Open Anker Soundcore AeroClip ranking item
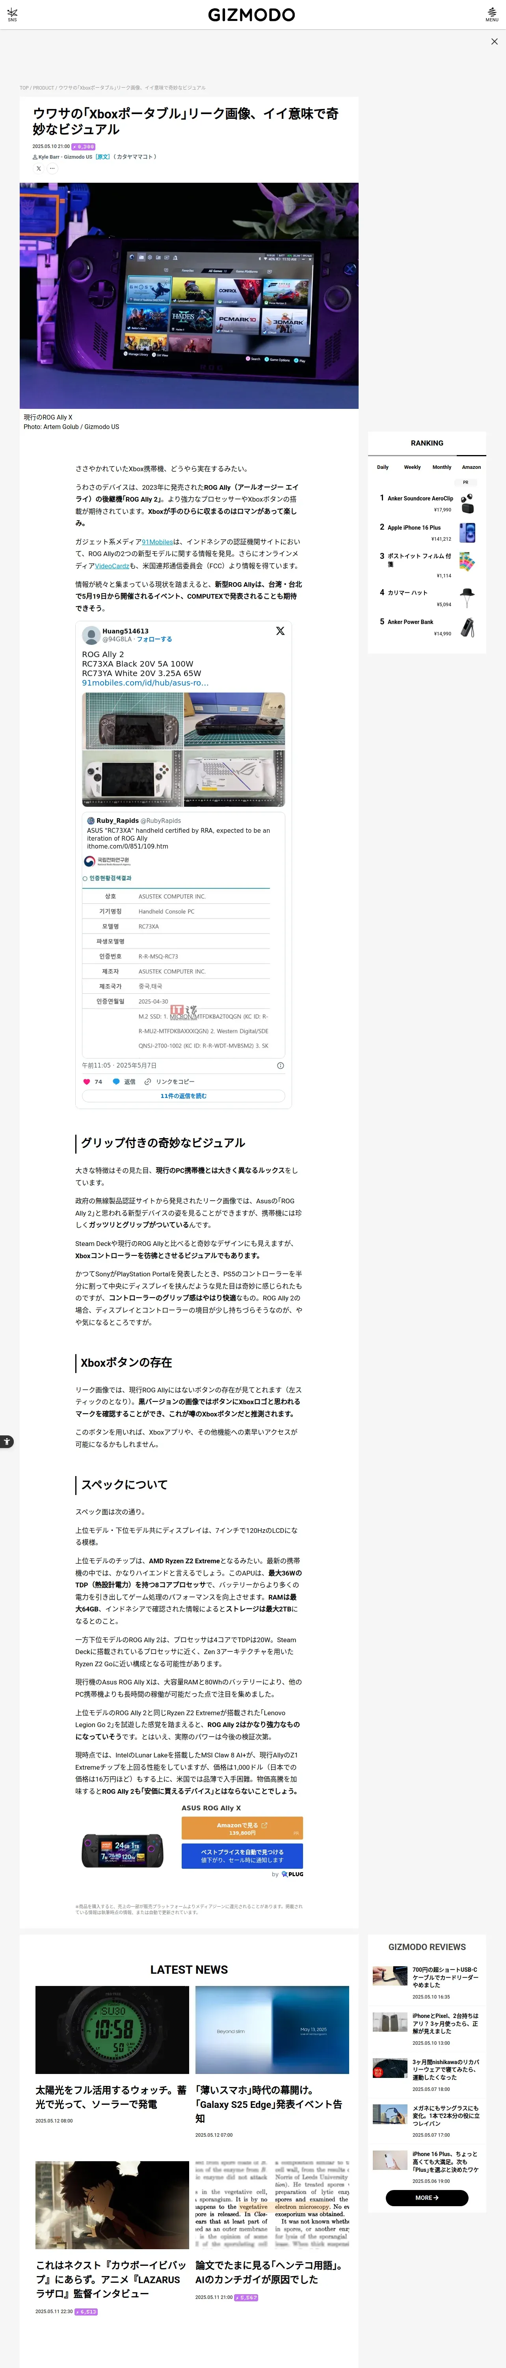The width and height of the screenshot is (506, 2368). (x=427, y=503)
